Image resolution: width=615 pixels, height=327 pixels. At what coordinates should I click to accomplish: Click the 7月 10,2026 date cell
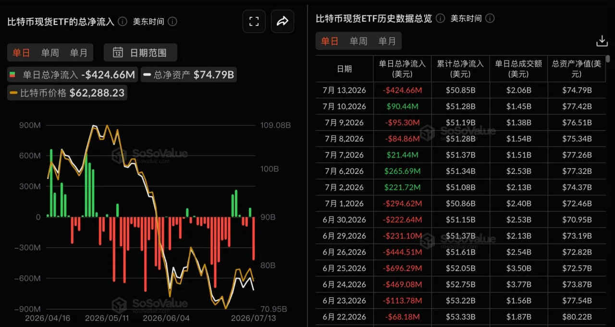344,106
